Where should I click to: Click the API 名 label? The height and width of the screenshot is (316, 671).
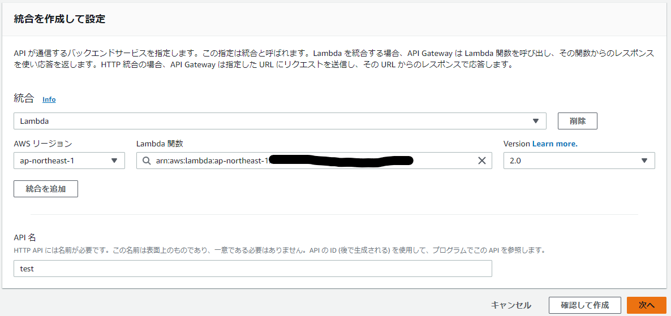(25, 237)
